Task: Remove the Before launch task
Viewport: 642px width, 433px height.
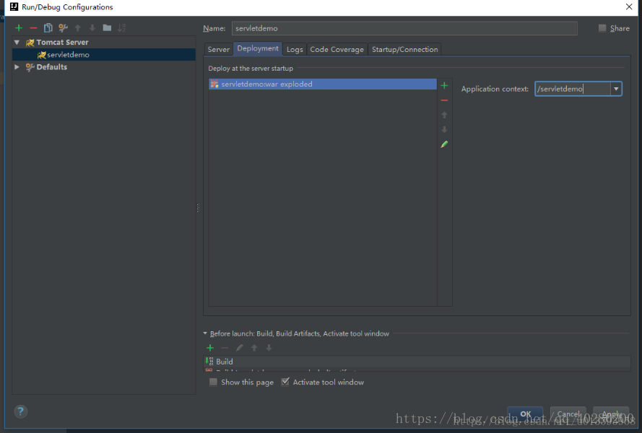Action: point(225,348)
